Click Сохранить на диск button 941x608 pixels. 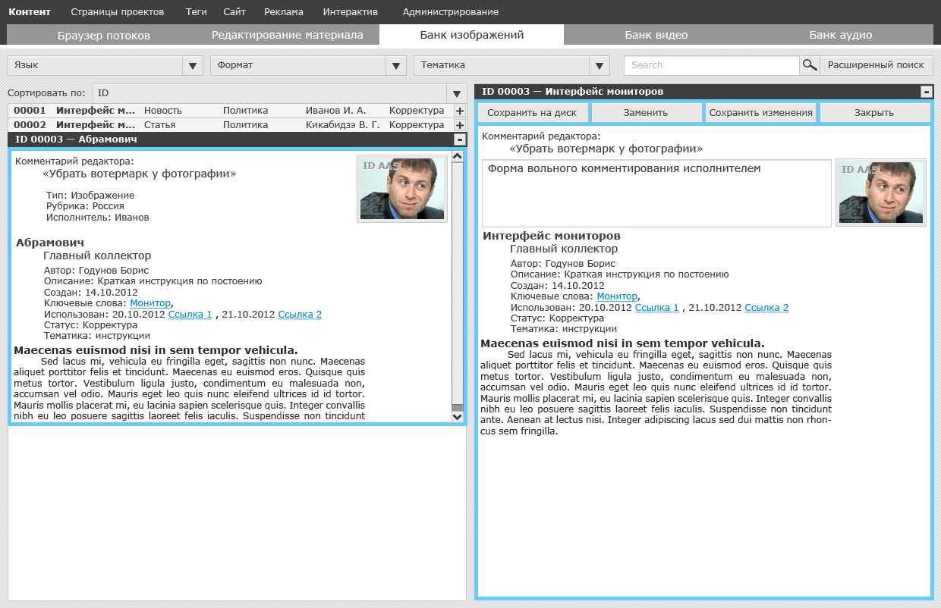(532, 113)
